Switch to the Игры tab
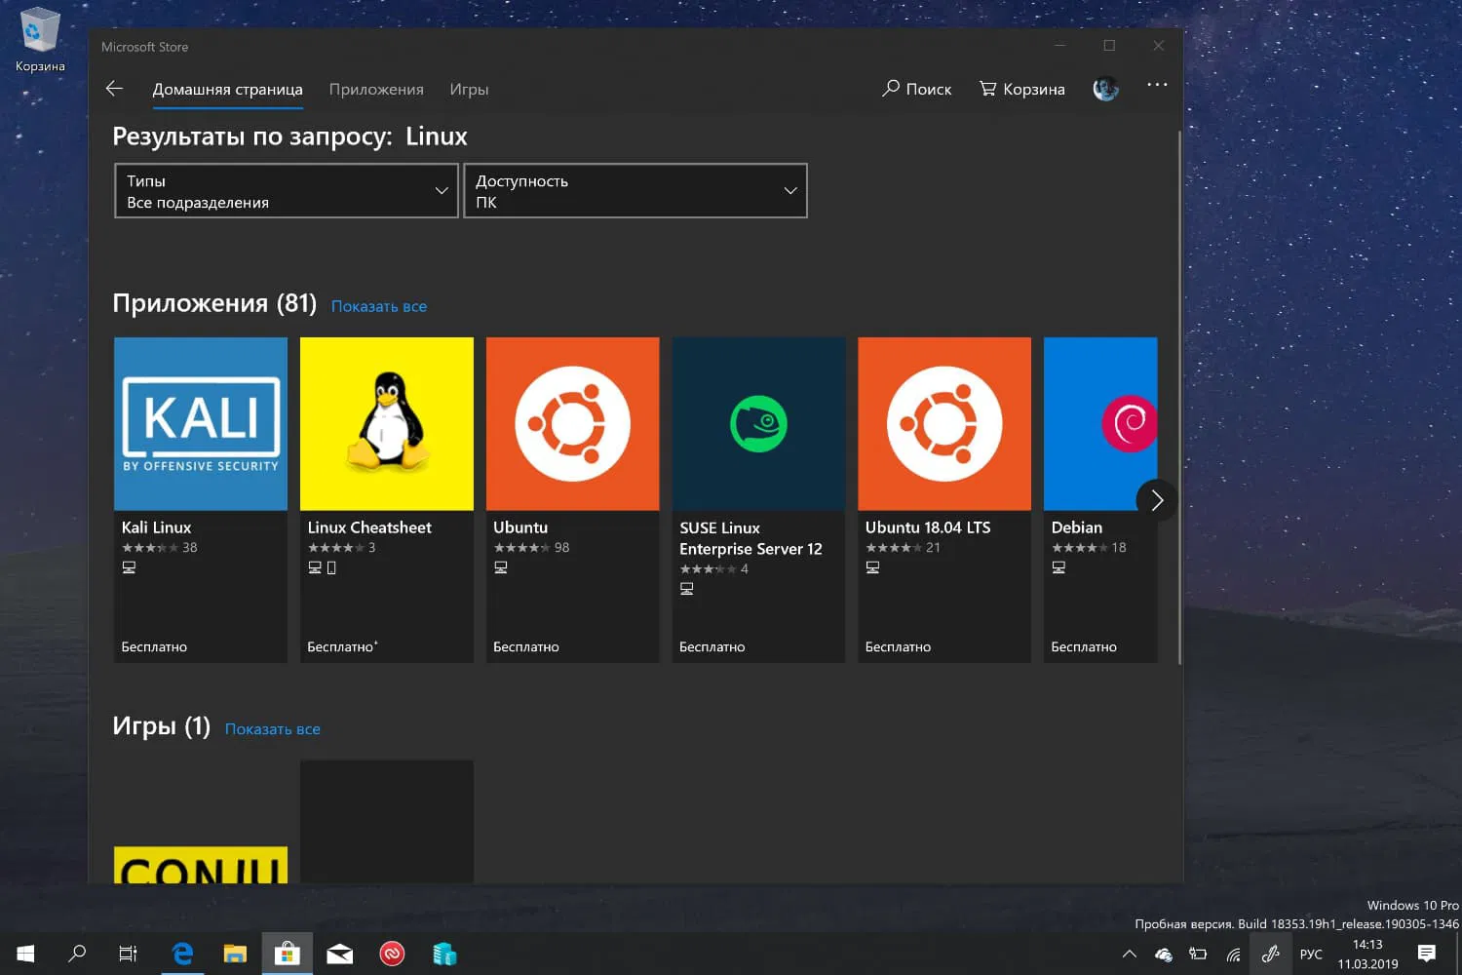Image resolution: width=1462 pixels, height=975 pixels. pyautogui.click(x=469, y=89)
